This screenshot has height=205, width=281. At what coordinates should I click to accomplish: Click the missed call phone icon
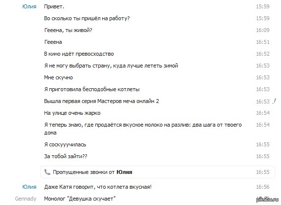coord(47,172)
